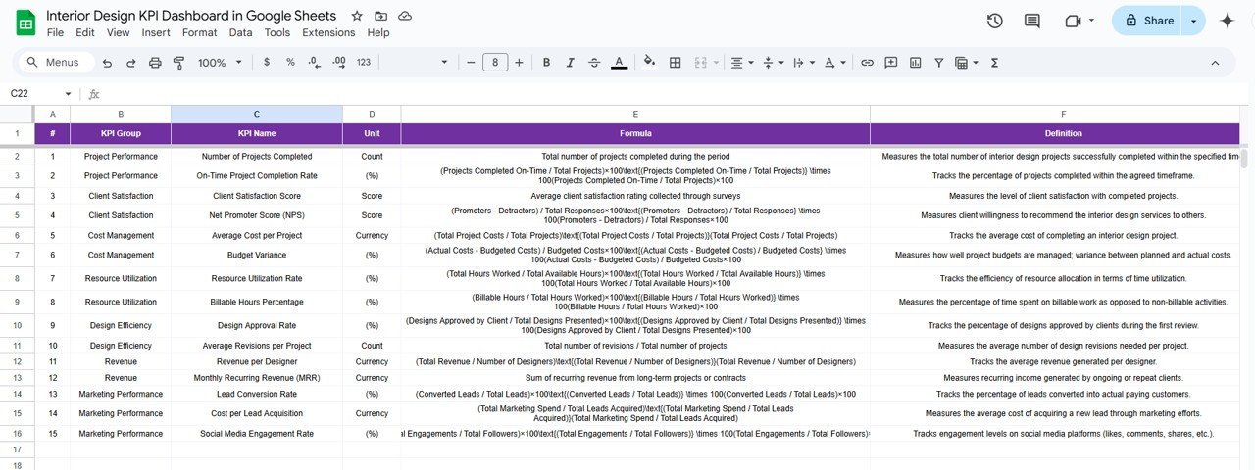Toggle bold formatting

click(x=546, y=63)
